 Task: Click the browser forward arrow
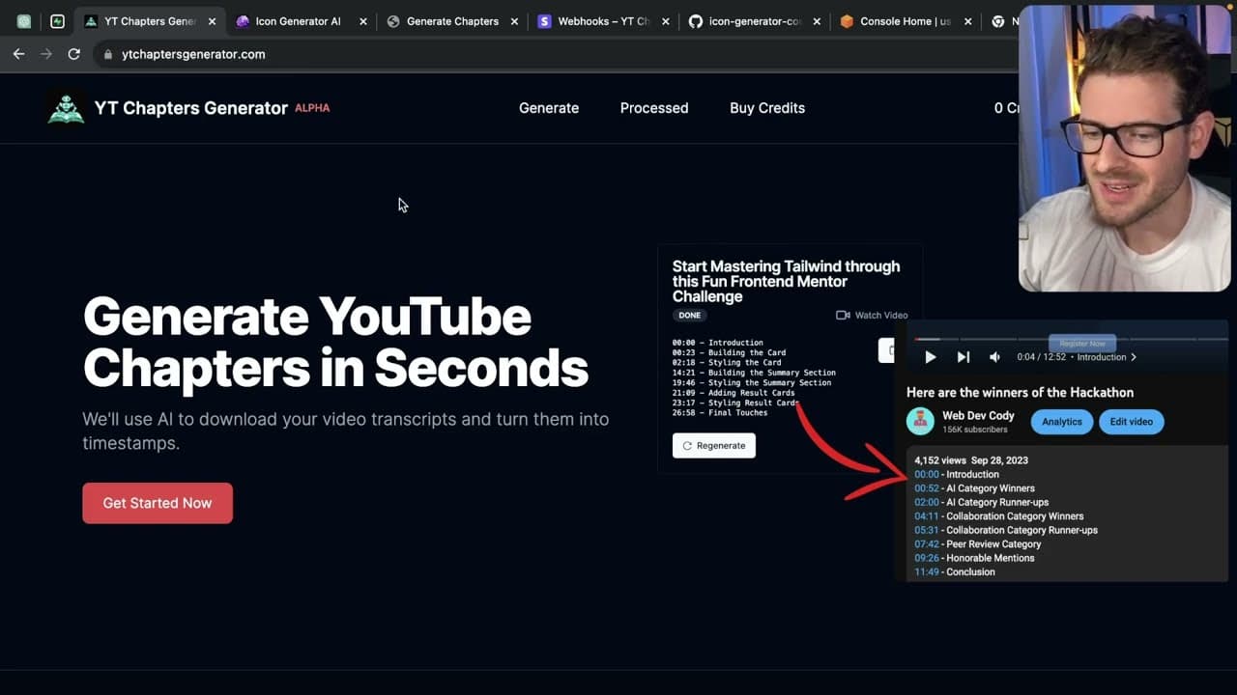46,54
